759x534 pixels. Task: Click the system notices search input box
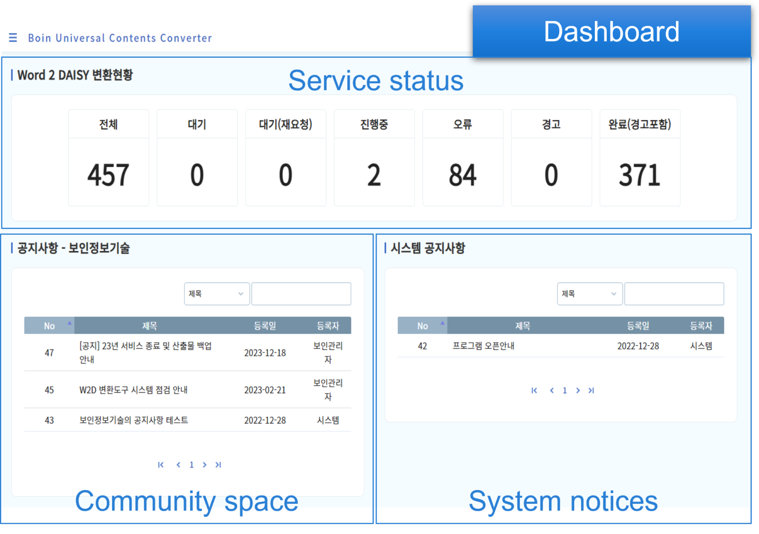pyautogui.click(x=674, y=294)
